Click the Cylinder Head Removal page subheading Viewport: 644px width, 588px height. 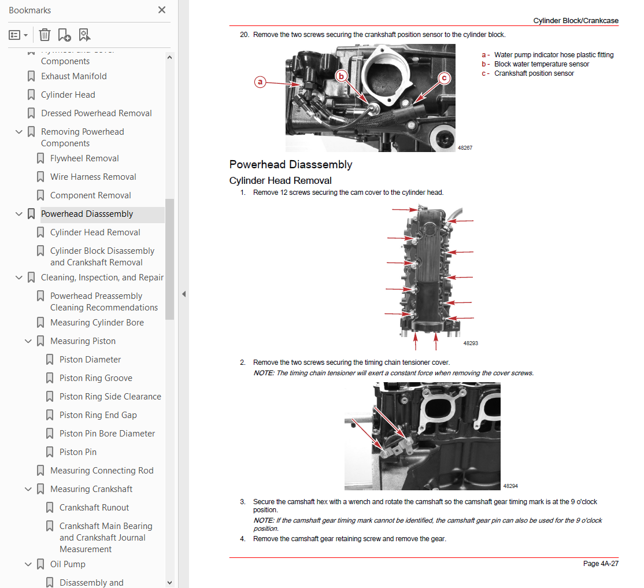point(280,181)
